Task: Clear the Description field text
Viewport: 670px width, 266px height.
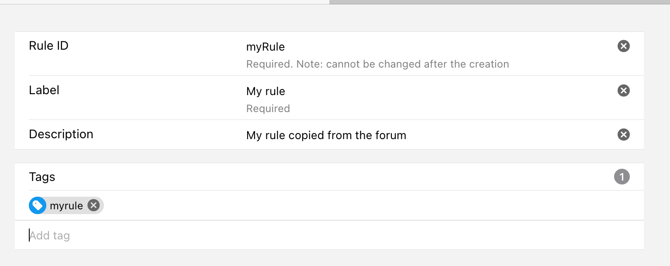Action: pos(623,135)
